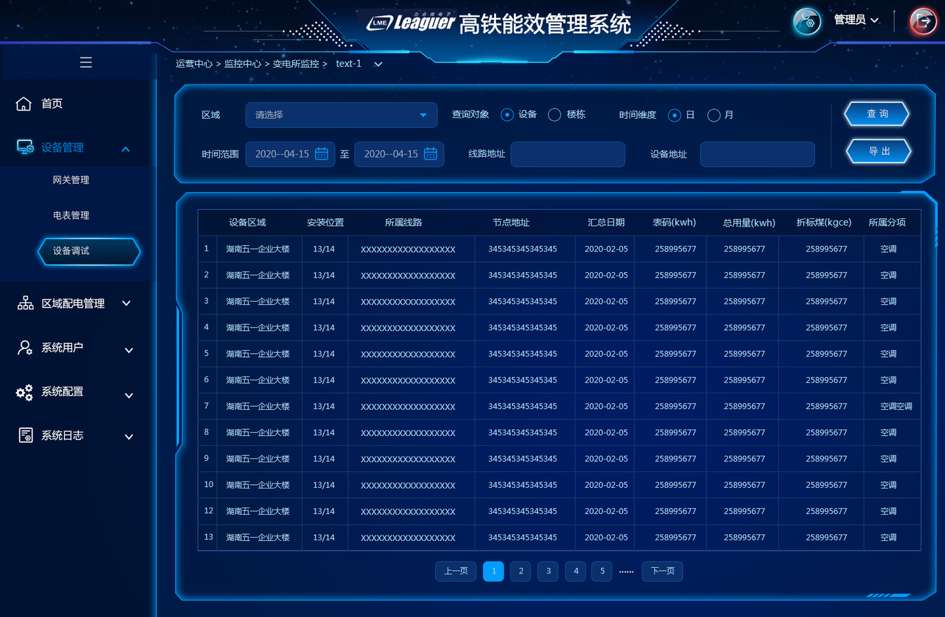Click the log icon beside 系统日志
Image resolution: width=945 pixels, height=617 pixels.
click(x=25, y=435)
